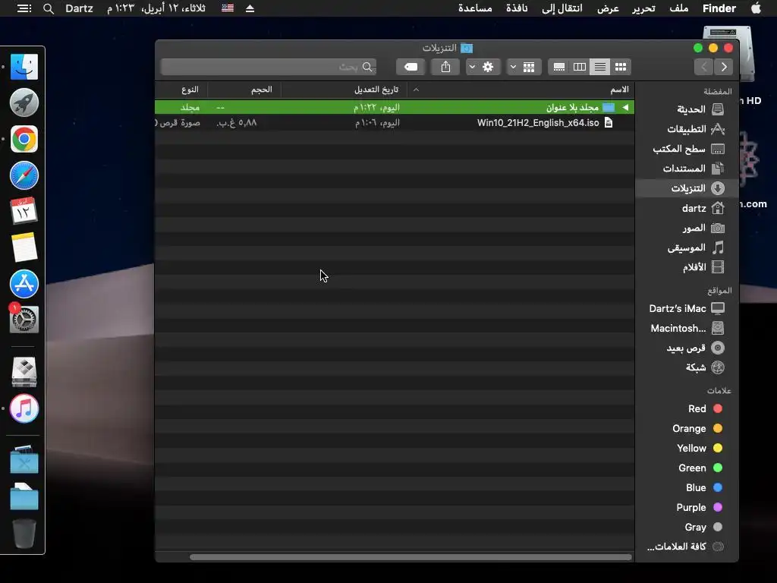
Task: Click the Share button in toolbar
Action: click(445, 67)
